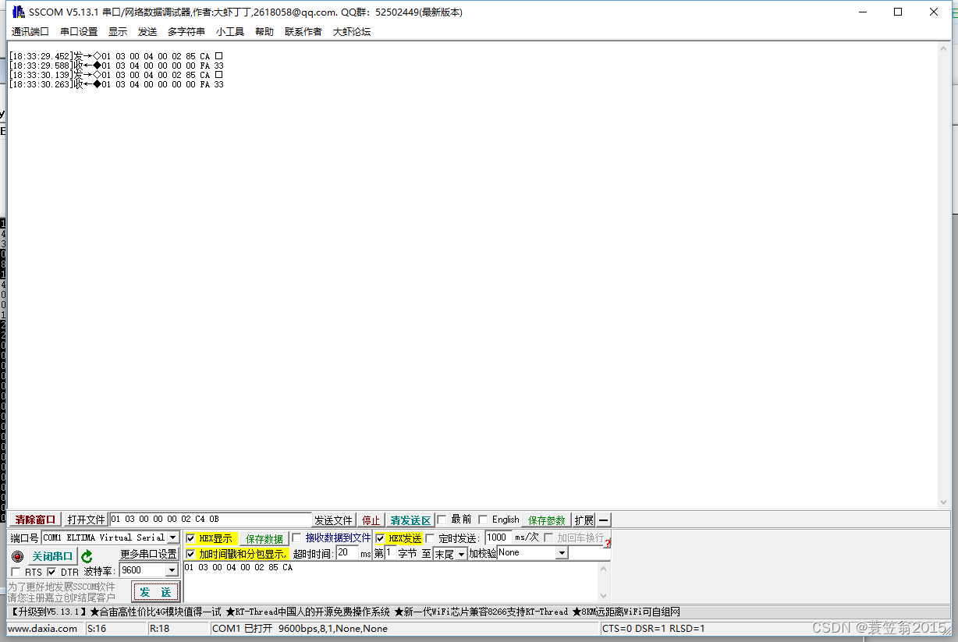The image size is (958, 642).
Task: Open the 波特率 9600 baud rate dropdown
Action: [172, 570]
